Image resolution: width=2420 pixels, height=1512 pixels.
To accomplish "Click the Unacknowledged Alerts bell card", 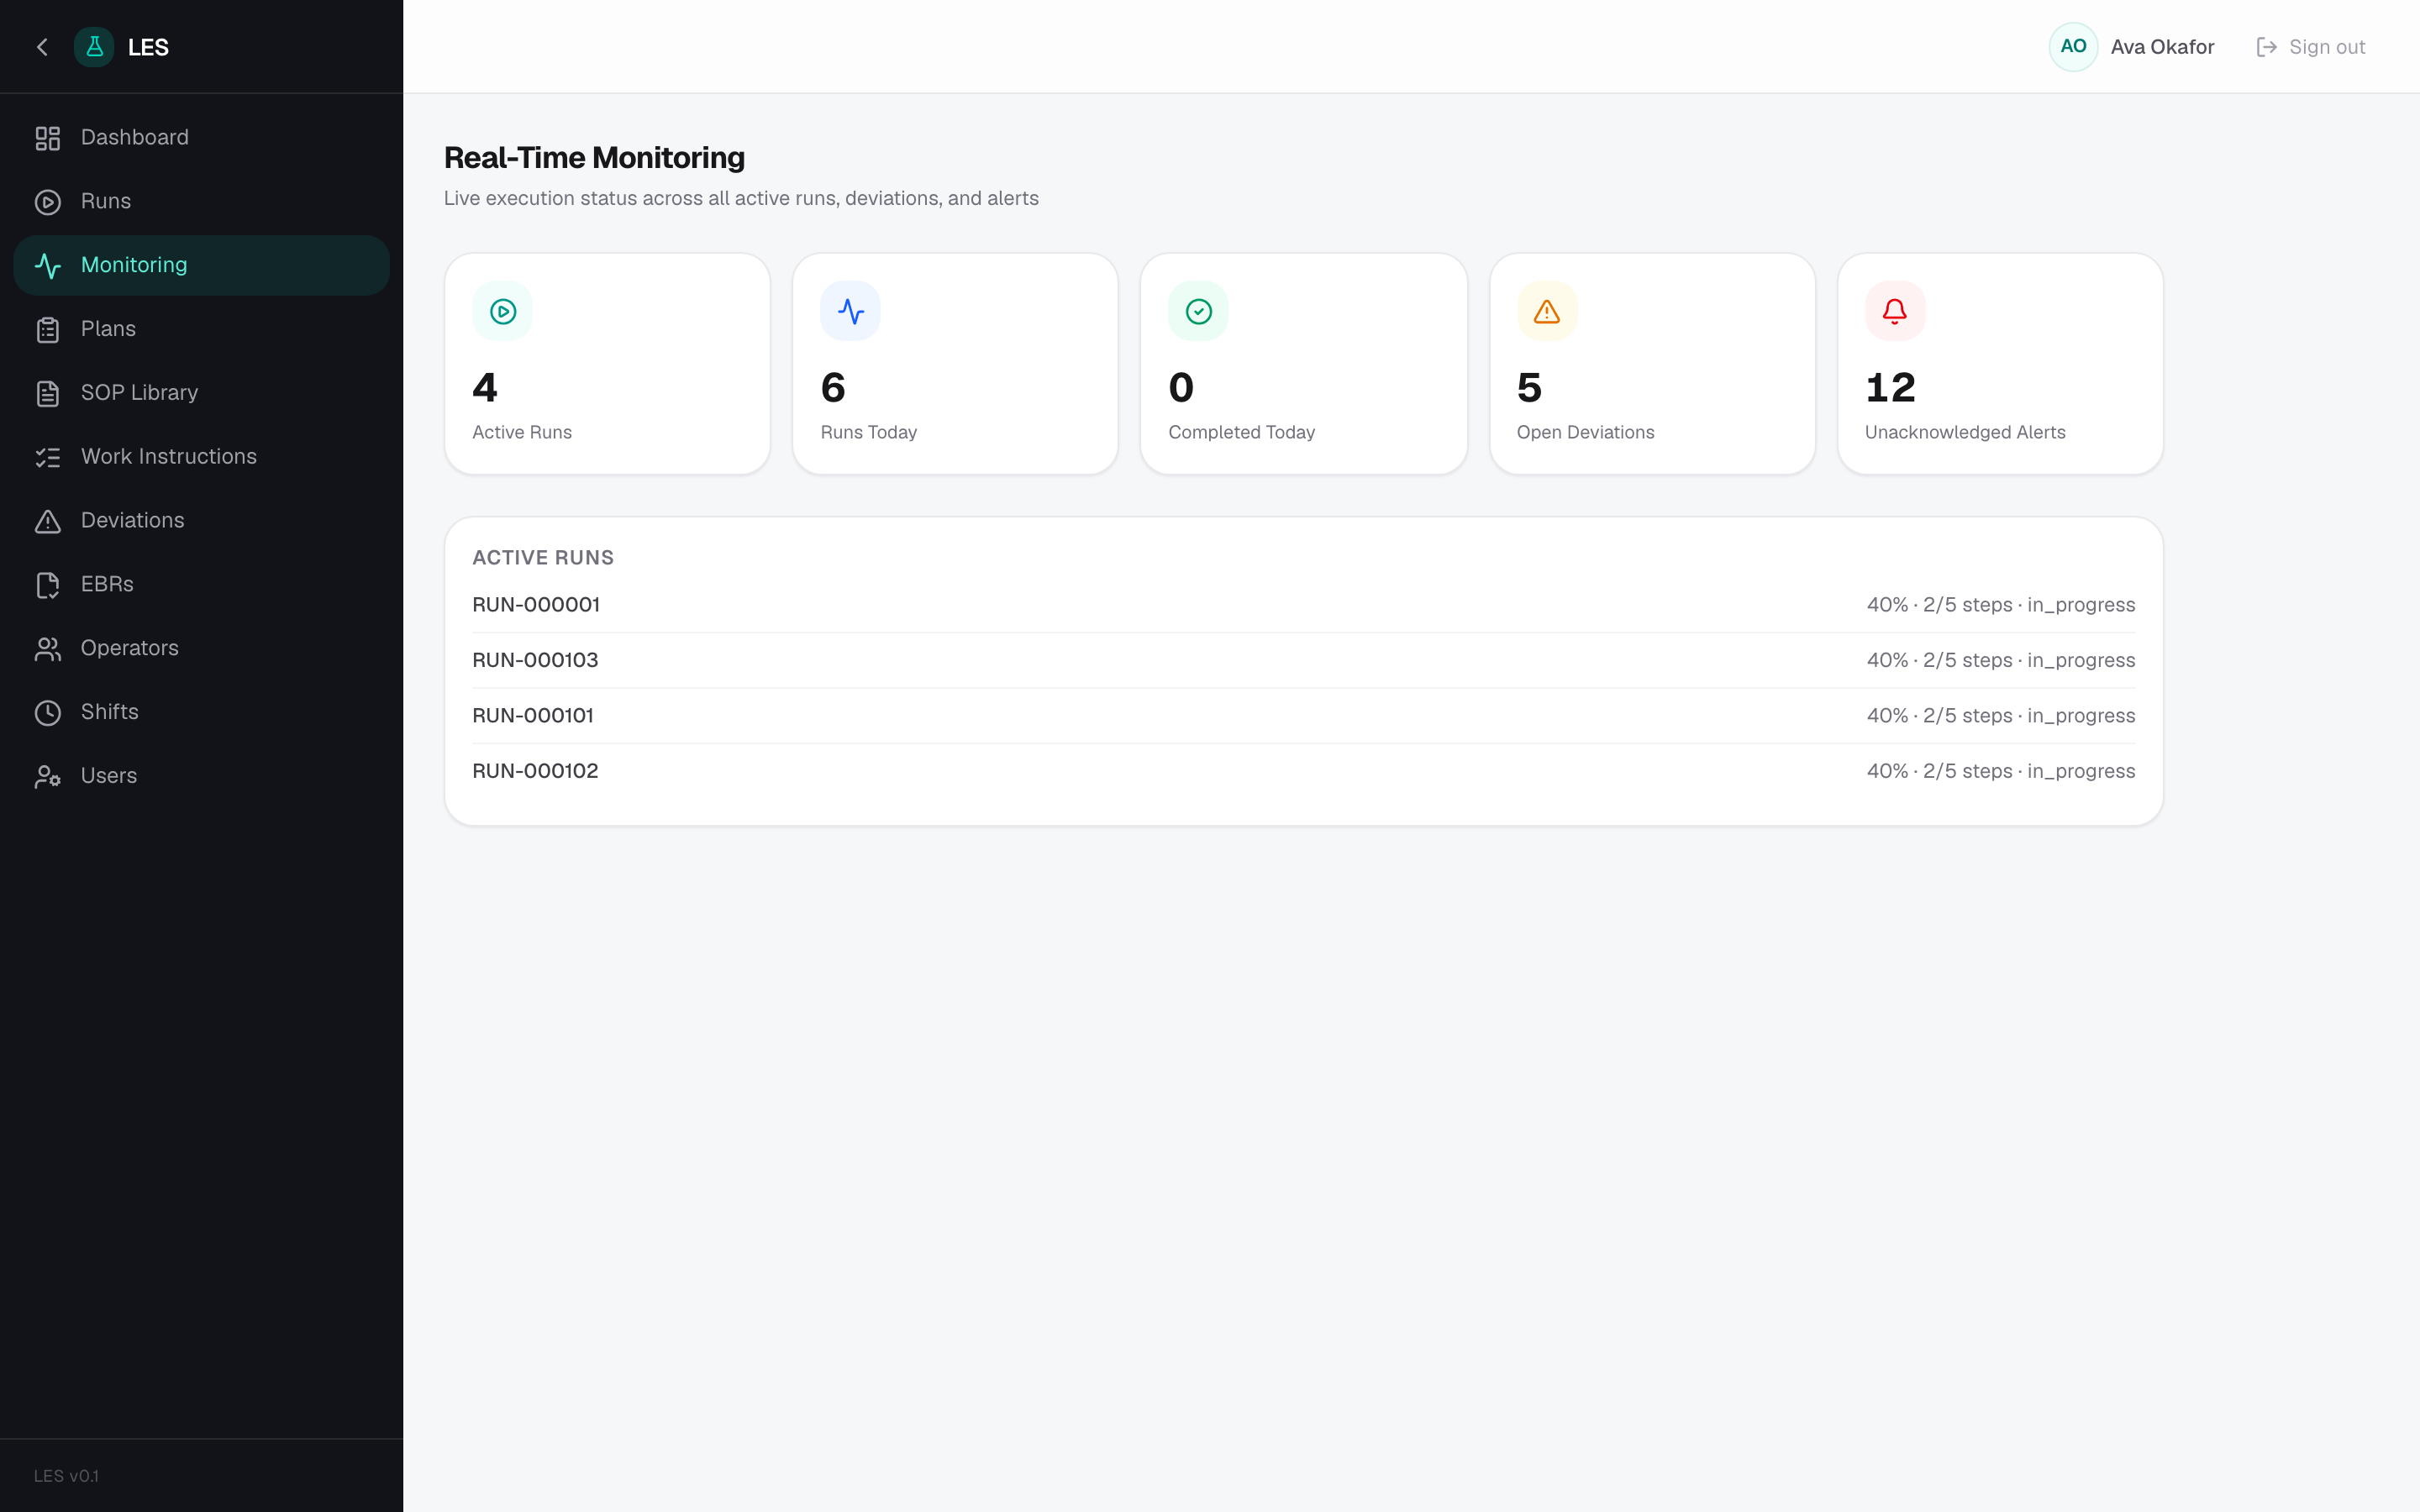I will [2000, 364].
